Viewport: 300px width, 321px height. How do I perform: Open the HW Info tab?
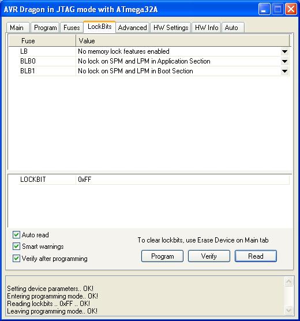[207, 28]
